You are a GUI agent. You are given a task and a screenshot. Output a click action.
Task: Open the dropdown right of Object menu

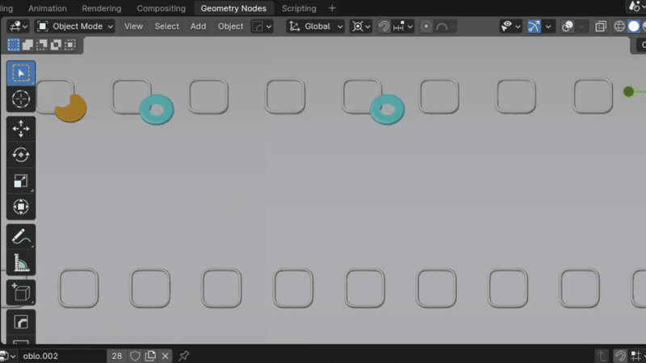point(262,27)
